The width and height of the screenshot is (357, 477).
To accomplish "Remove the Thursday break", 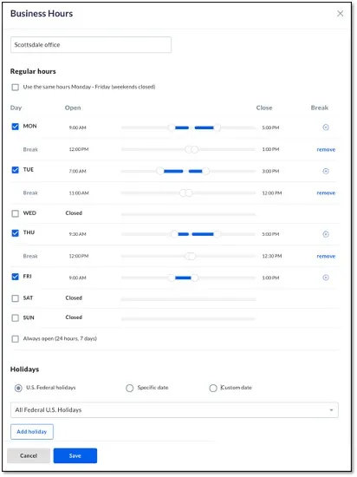I will pos(326,256).
